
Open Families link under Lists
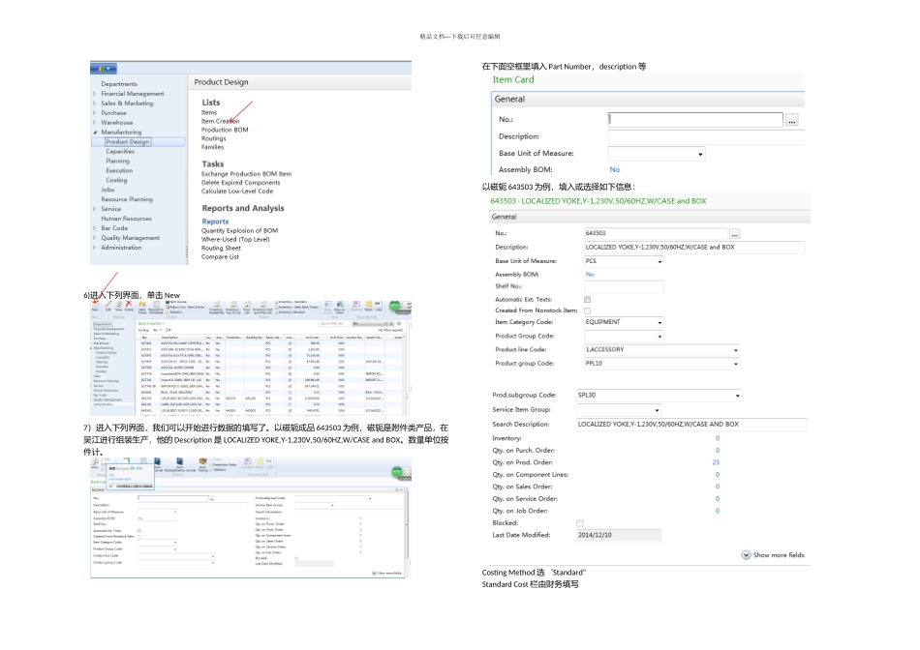point(212,147)
